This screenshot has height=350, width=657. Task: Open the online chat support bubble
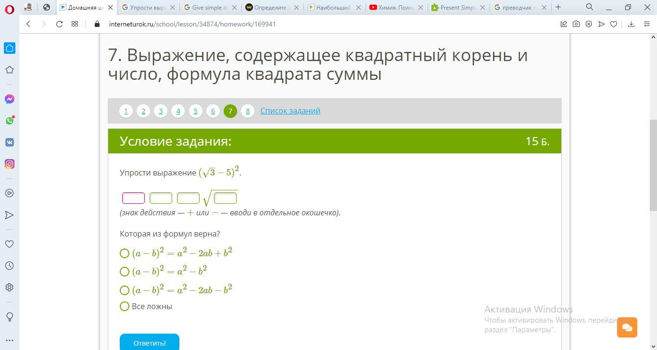pos(627,327)
